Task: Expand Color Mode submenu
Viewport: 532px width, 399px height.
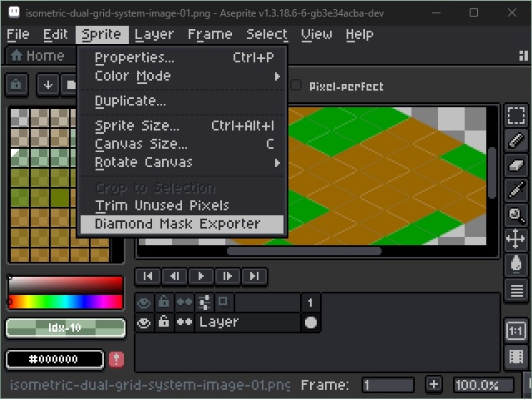Action: coord(182,76)
